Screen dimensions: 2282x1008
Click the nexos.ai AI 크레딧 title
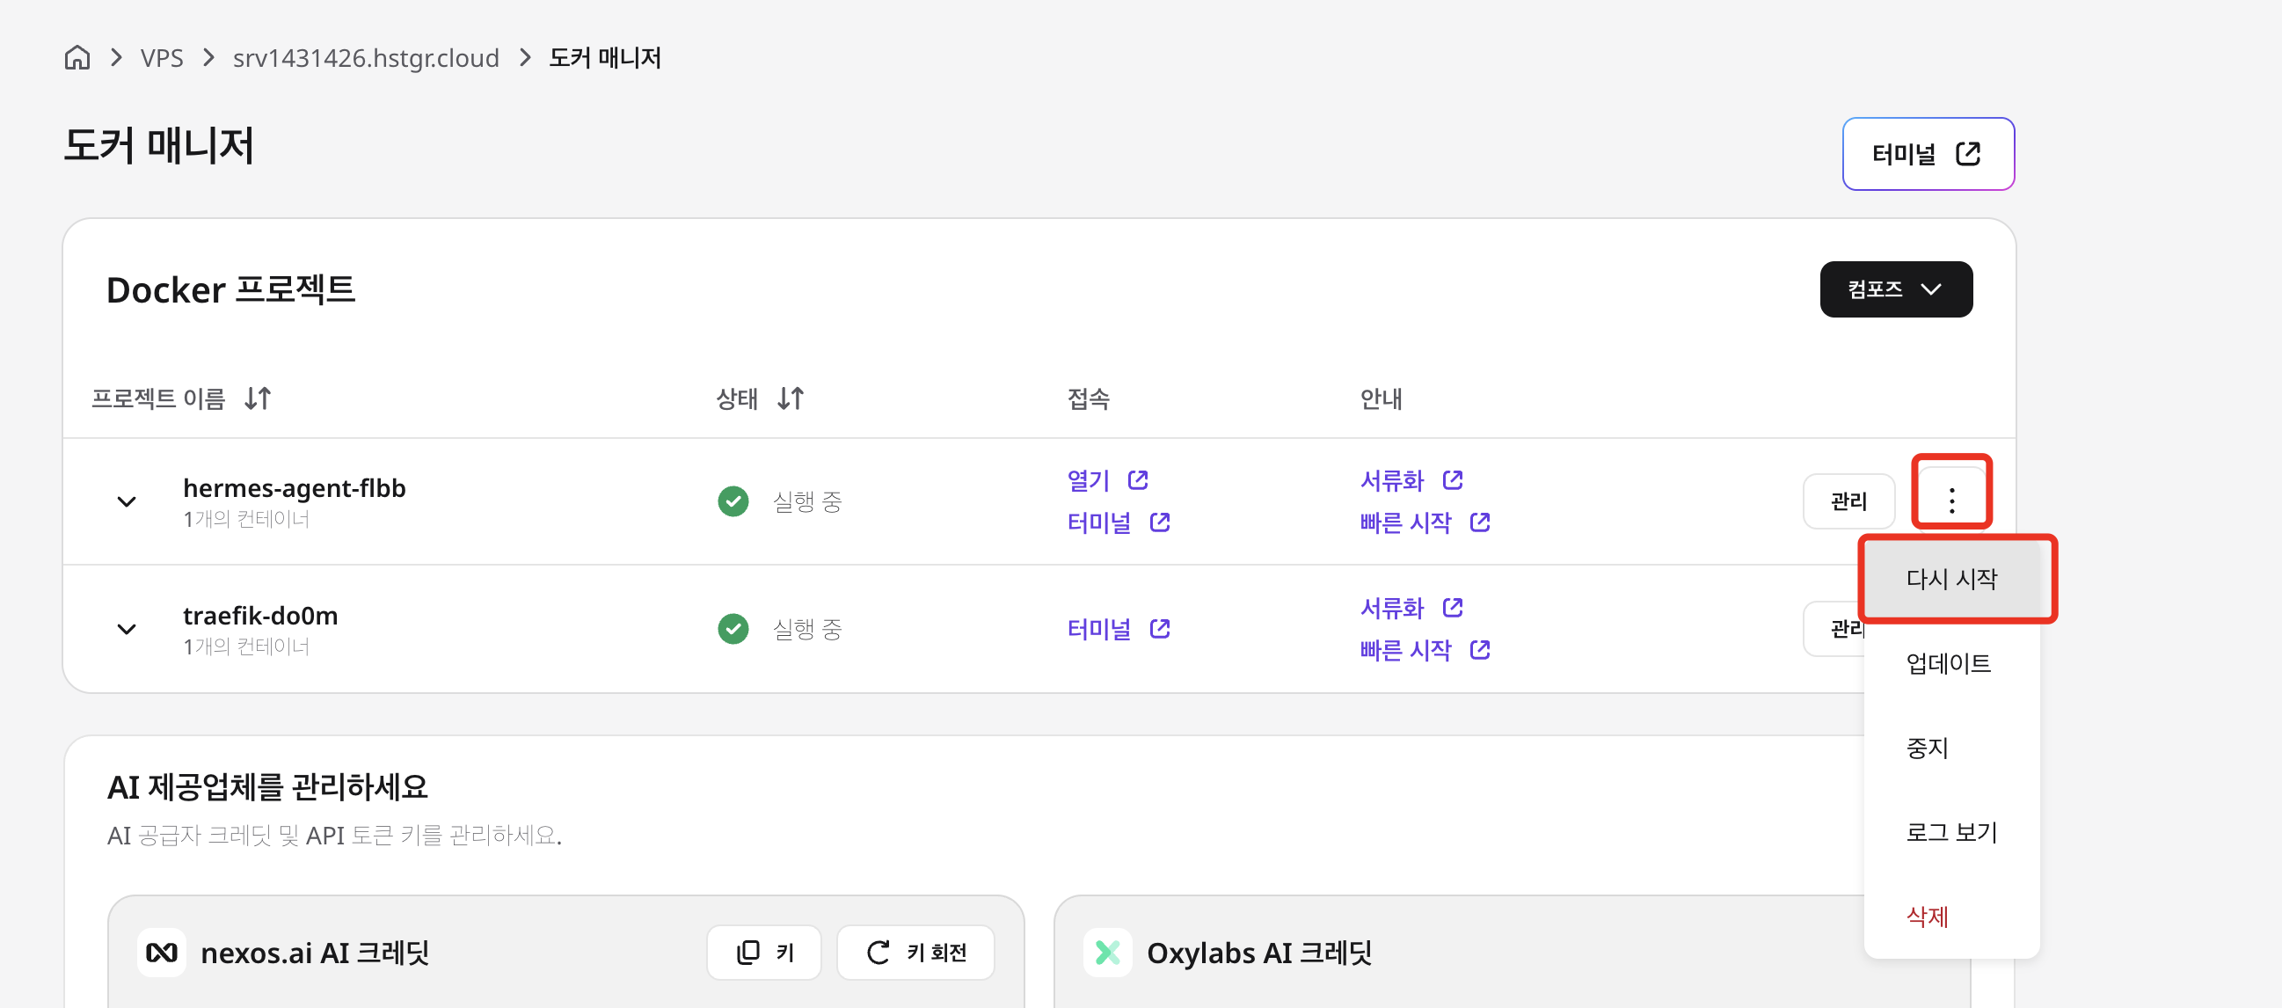pos(315,953)
